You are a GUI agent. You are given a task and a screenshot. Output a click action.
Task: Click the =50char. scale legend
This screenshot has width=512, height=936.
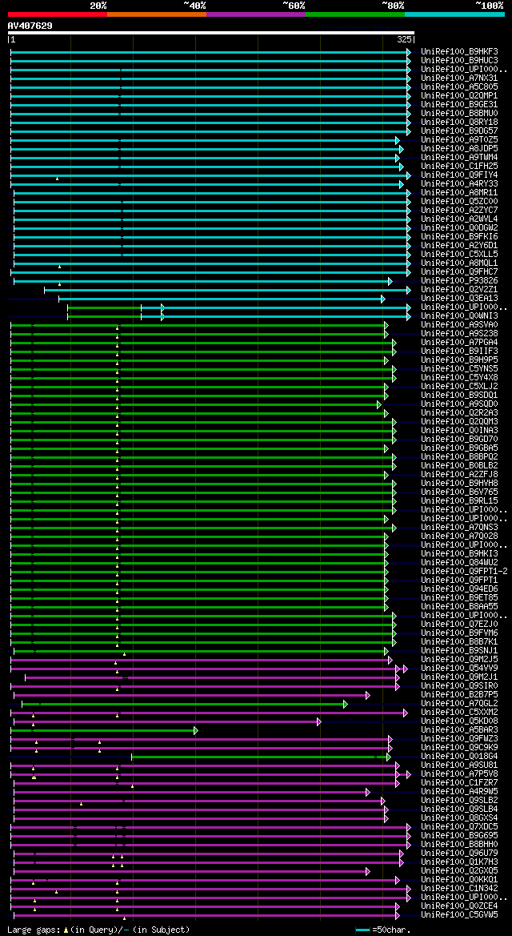click(x=383, y=930)
